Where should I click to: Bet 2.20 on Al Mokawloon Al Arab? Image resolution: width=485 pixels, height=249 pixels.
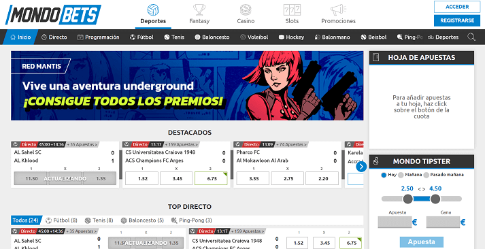tap(322, 178)
